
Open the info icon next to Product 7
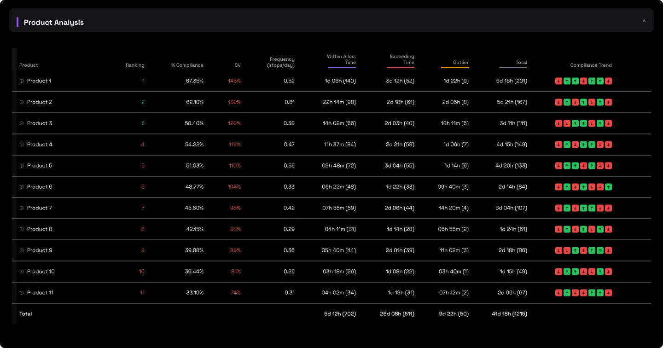click(x=22, y=208)
